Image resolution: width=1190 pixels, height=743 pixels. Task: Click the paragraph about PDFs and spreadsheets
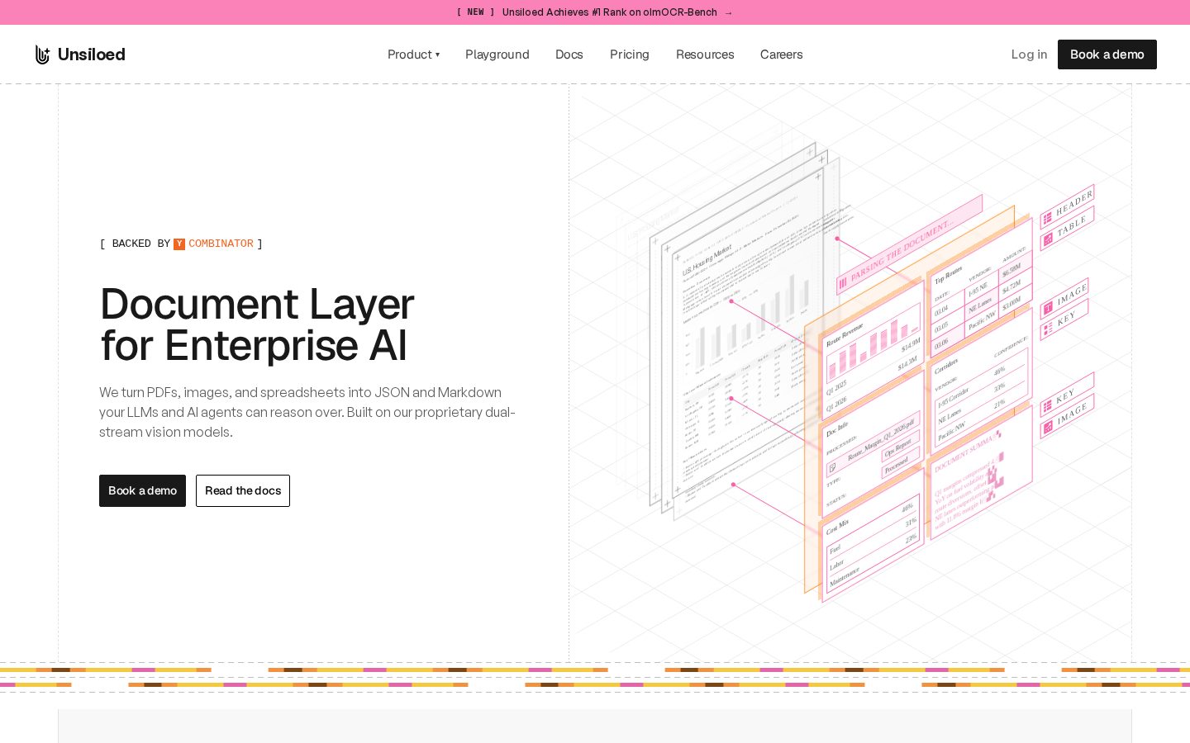coord(307,412)
